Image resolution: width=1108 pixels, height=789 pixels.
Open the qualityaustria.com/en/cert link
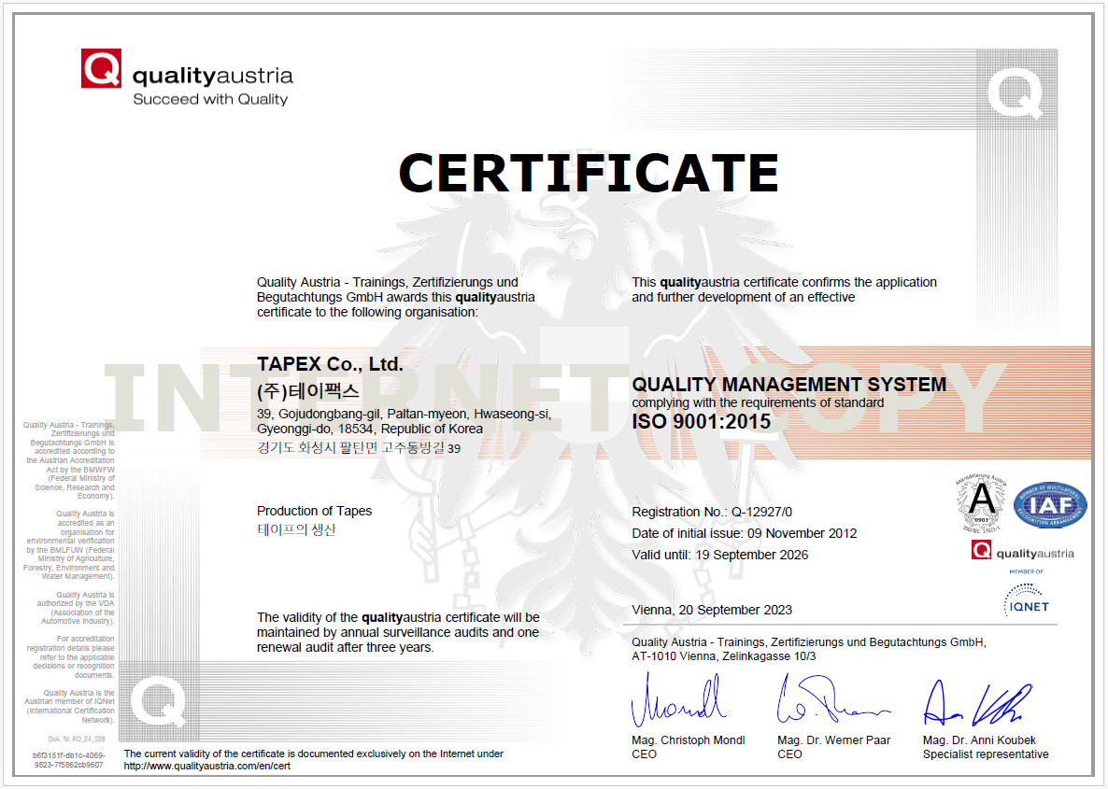click(207, 766)
